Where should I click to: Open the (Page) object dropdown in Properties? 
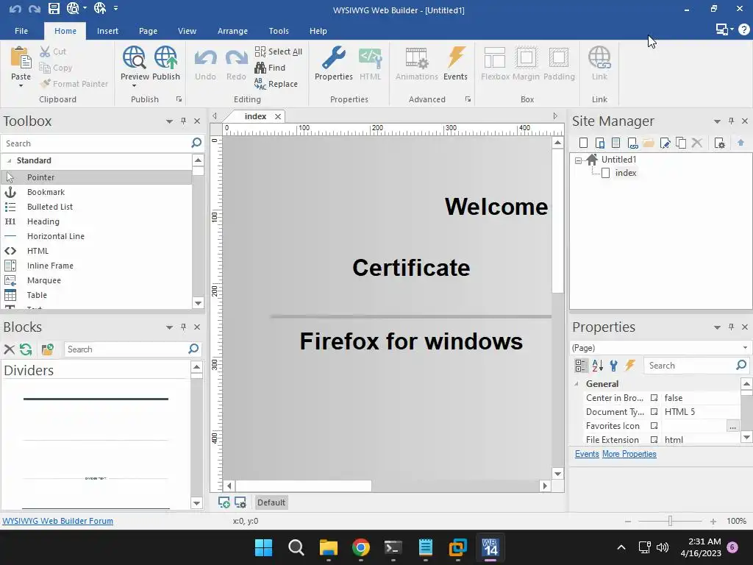[x=745, y=348]
